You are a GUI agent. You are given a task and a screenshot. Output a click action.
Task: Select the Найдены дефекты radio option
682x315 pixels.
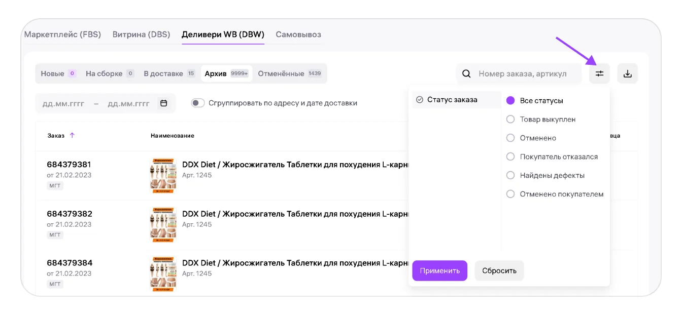coord(510,176)
